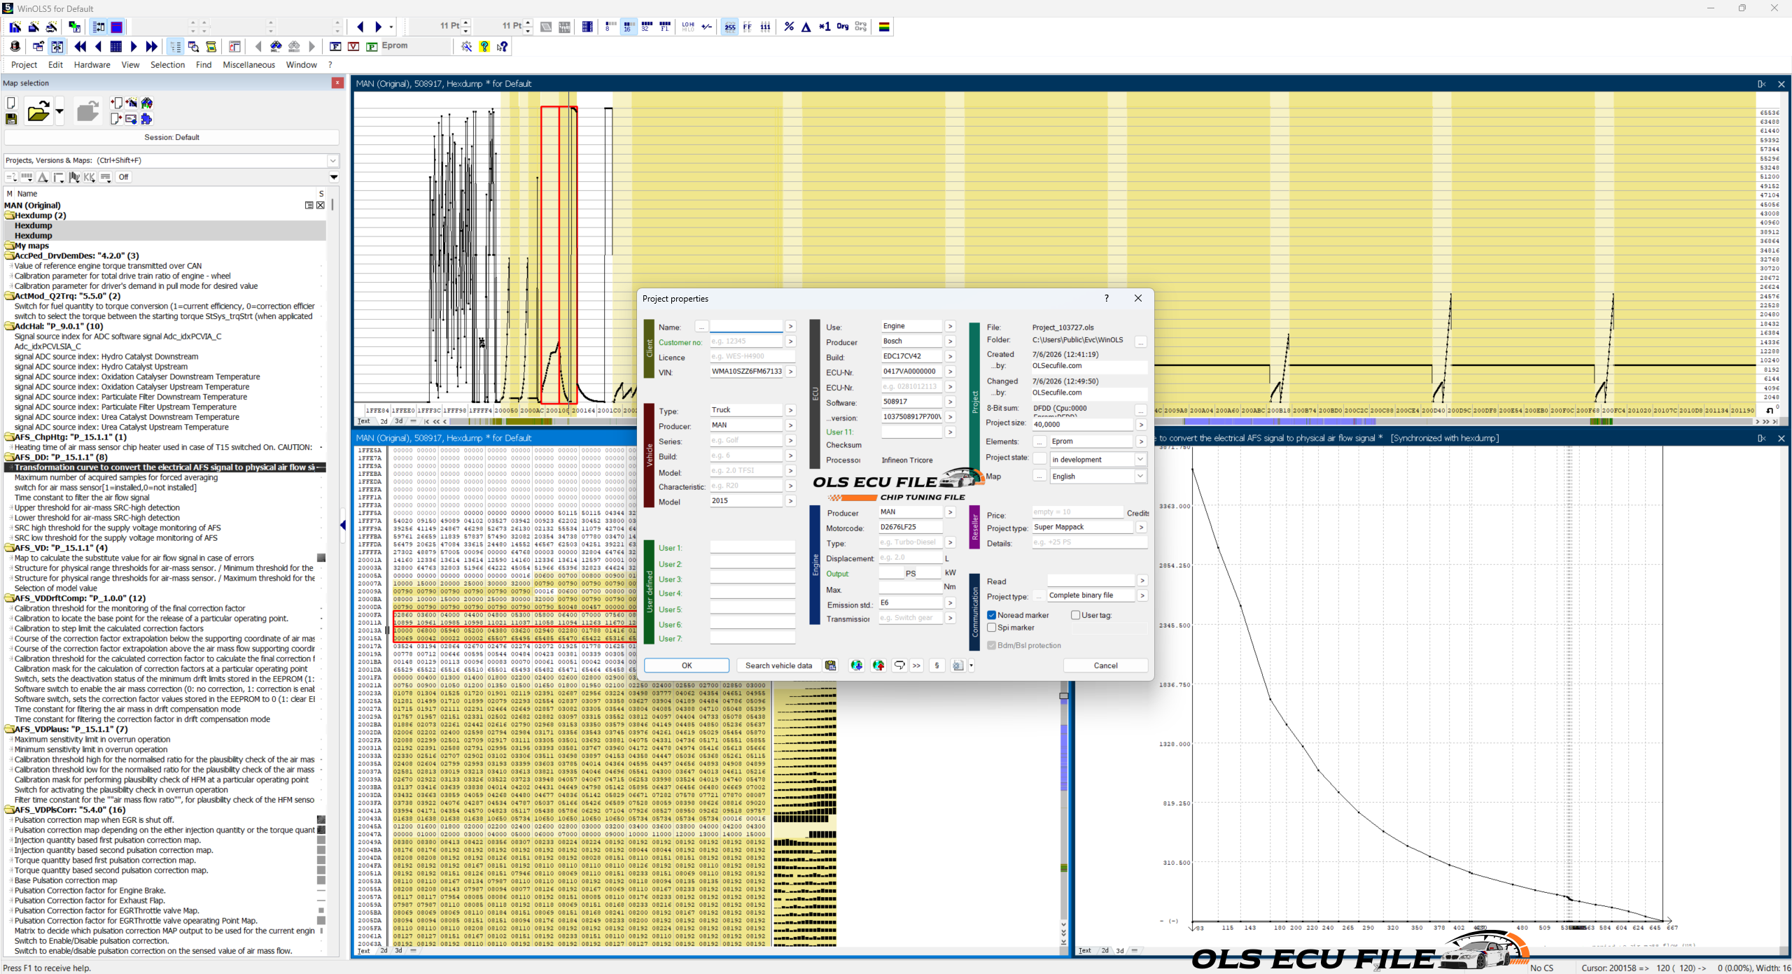The width and height of the screenshot is (1792, 974).
Task: Click the question mark help in Project properties title
Action: pyautogui.click(x=1106, y=298)
